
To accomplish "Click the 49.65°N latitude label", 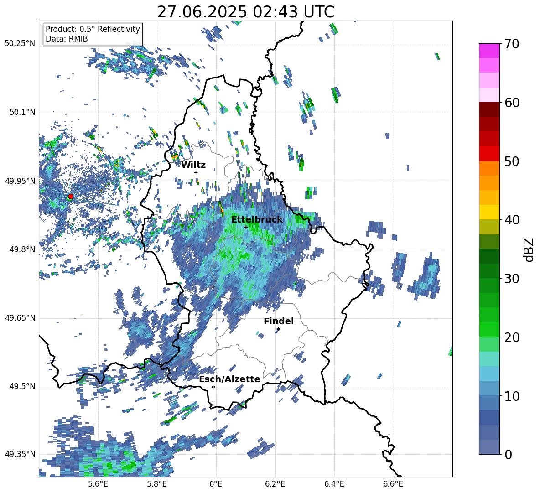I will pos(20,318).
